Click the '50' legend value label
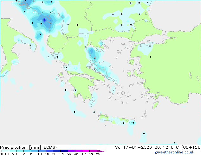Screen dimensions: 201x155 (x=98, y=154)
